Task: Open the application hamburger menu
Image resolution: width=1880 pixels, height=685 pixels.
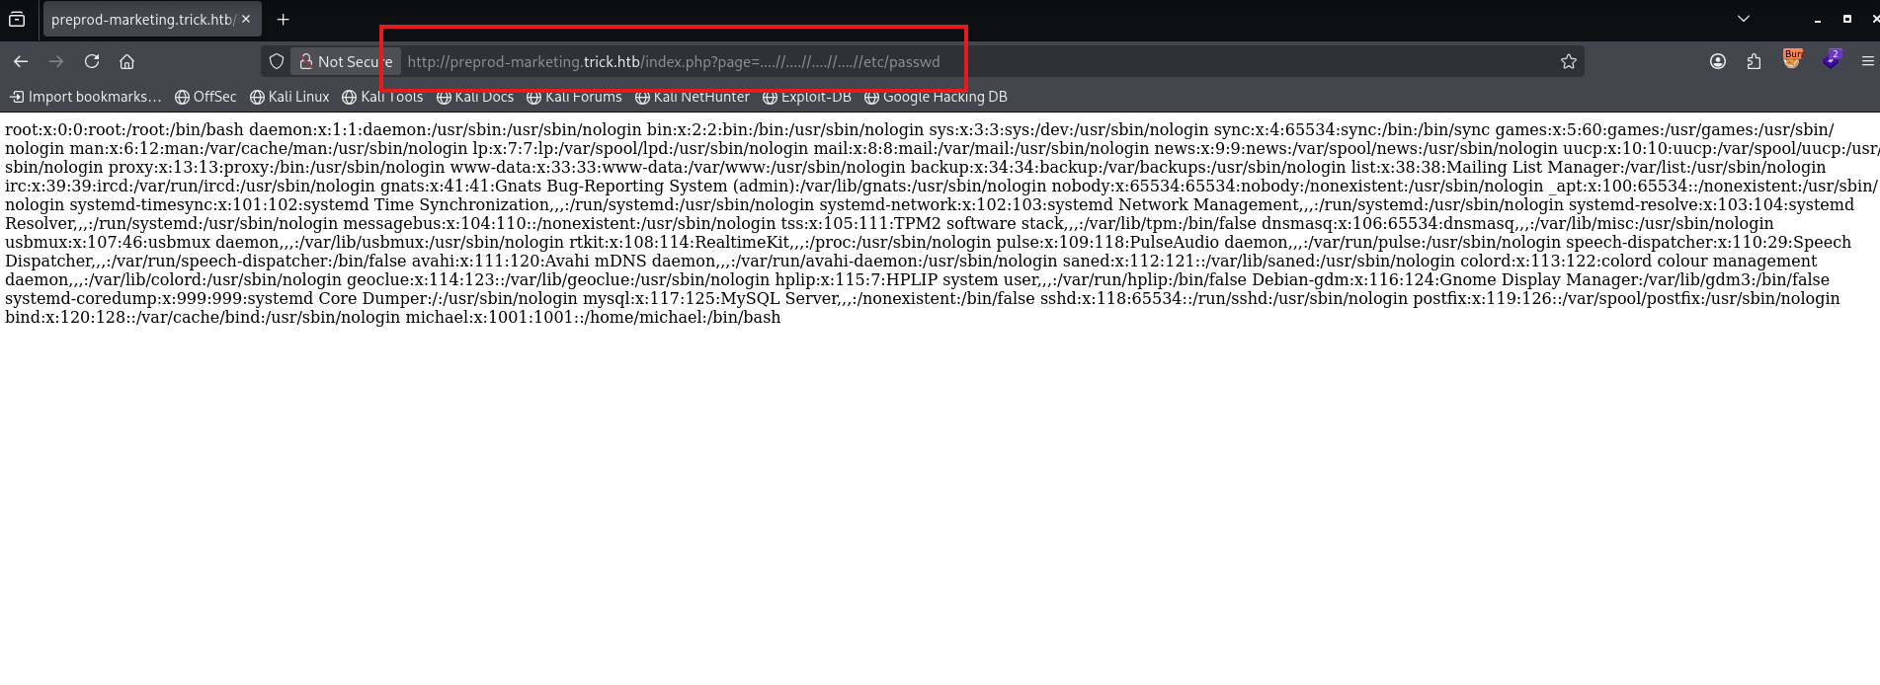Action: point(1867,61)
